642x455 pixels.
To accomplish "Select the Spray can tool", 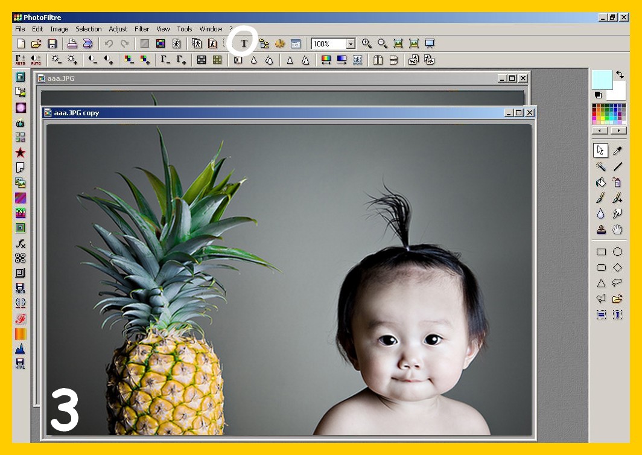I will [x=617, y=182].
